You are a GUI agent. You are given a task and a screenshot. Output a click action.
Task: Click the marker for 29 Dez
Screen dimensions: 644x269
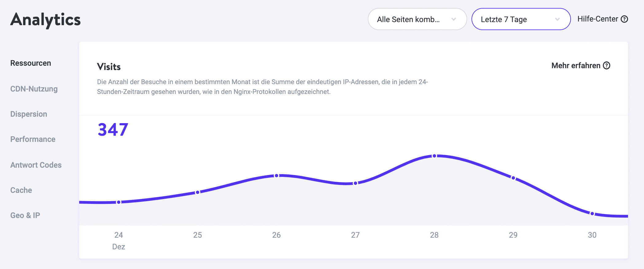513,177
